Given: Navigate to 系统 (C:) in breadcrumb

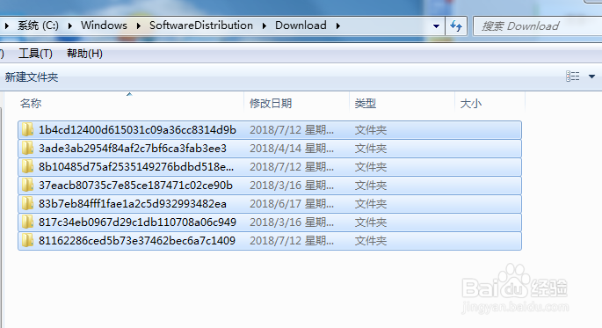Looking at the screenshot, I should [38, 26].
